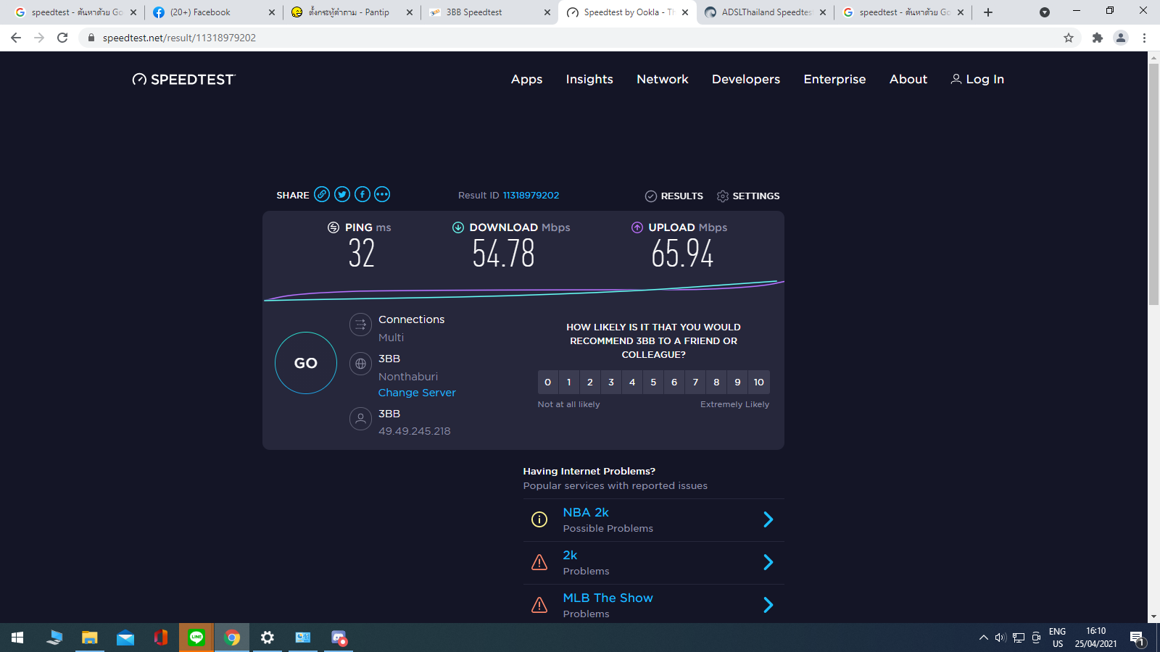The height and width of the screenshot is (652, 1160).
Task: Open the About menu
Action: pos(908,80)
